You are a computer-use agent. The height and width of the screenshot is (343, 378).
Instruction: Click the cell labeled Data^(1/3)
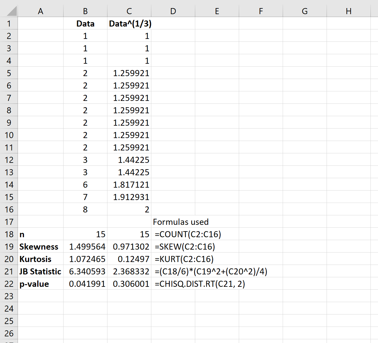click(x=129, y=23)
